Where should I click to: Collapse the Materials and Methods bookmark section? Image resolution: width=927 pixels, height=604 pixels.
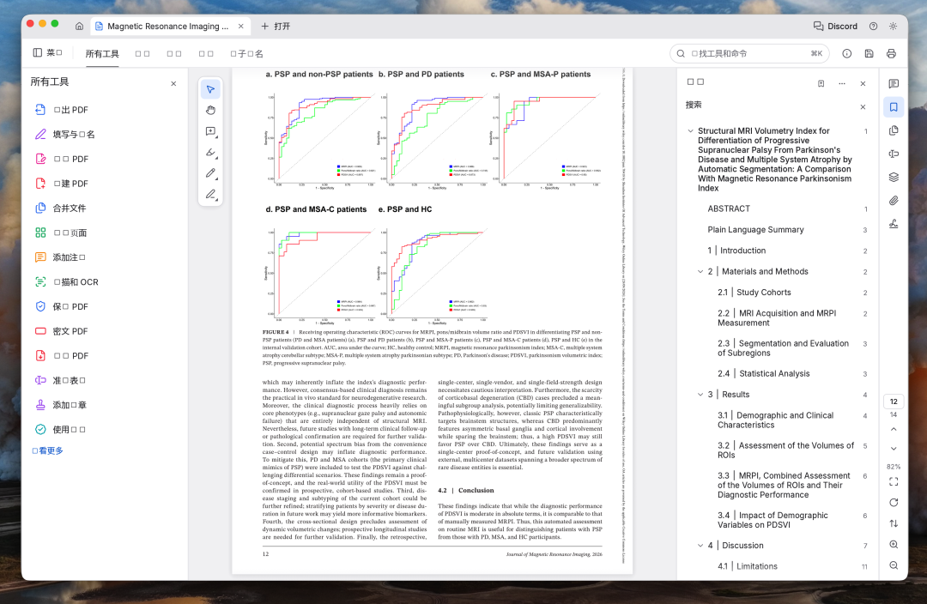coord(700,272)
